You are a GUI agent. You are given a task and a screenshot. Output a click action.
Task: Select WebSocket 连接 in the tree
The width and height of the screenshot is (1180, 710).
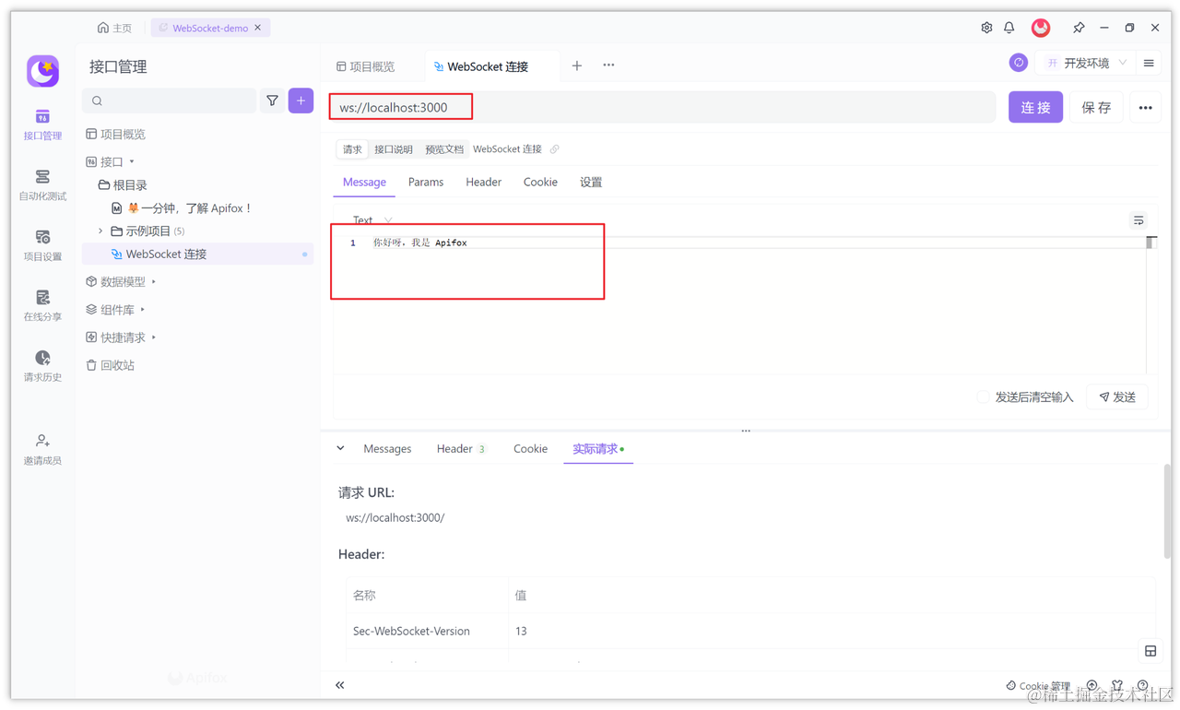click(198, 254)
